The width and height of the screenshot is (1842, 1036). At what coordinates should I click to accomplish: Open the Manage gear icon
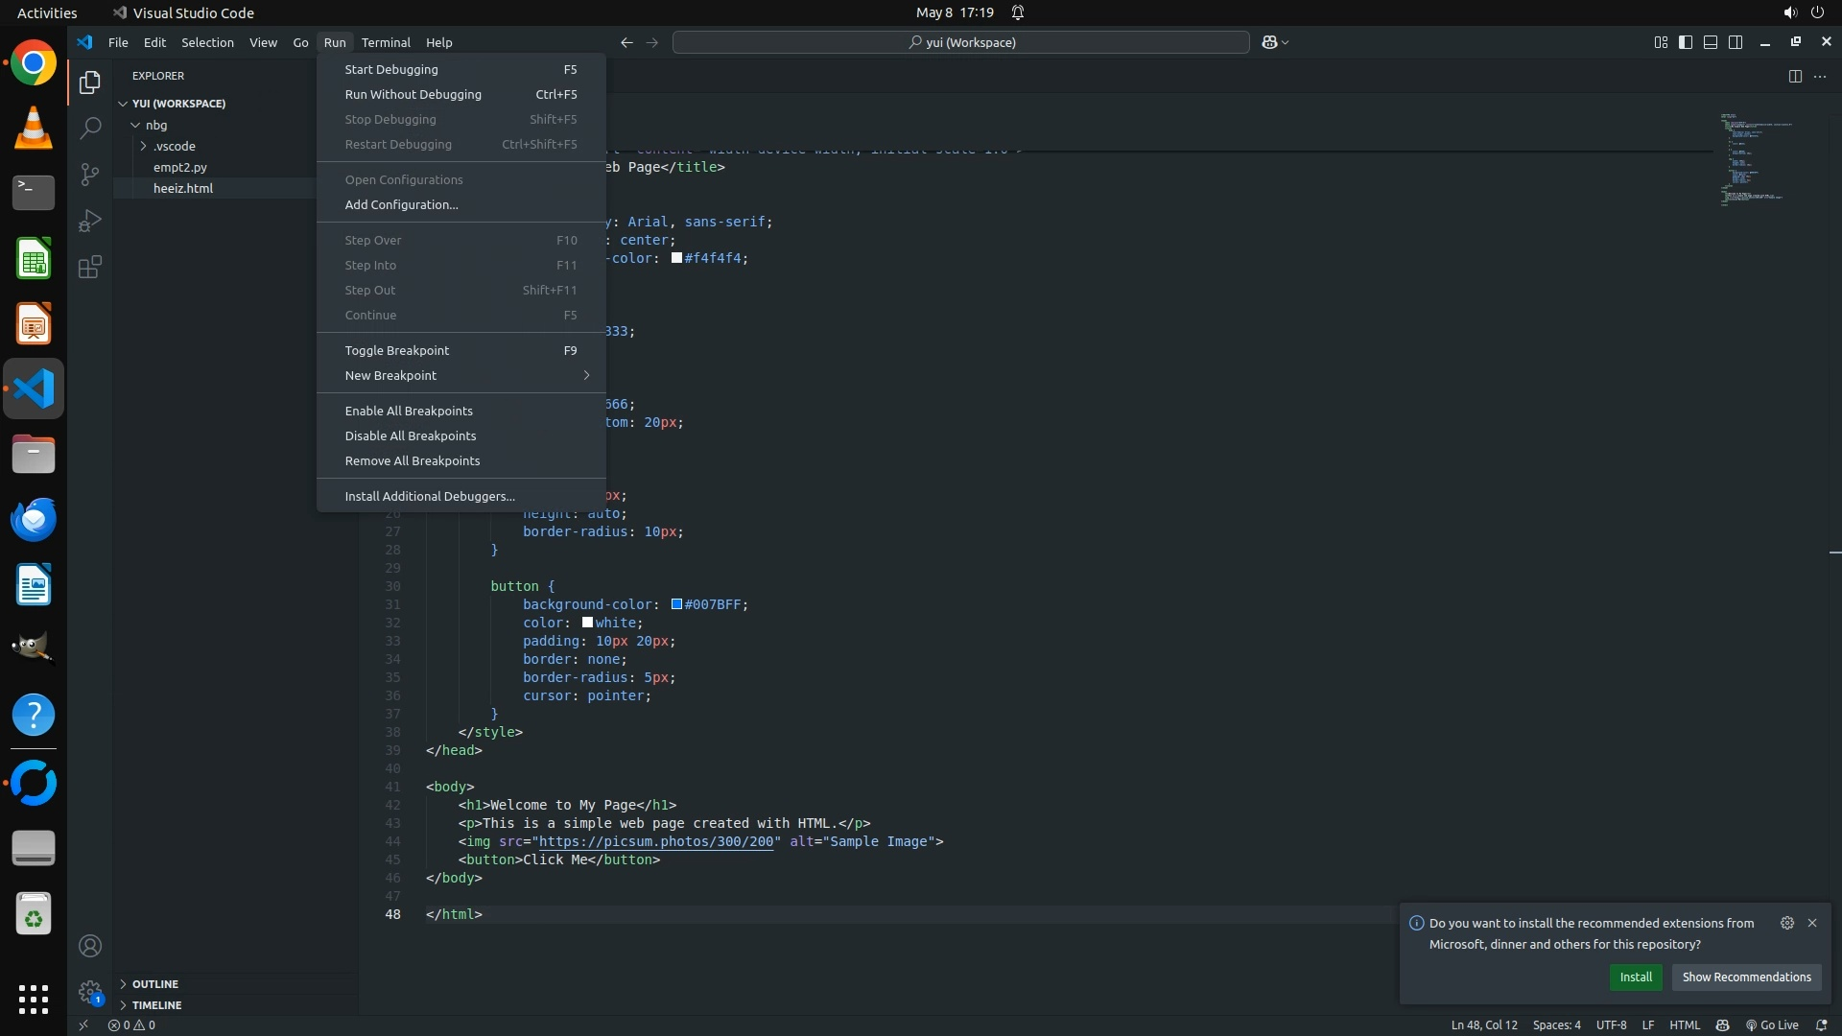[90, 991]
